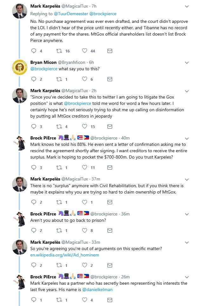Reply to Mark Karpelès's 7h tweet

(x=34, y=51)
